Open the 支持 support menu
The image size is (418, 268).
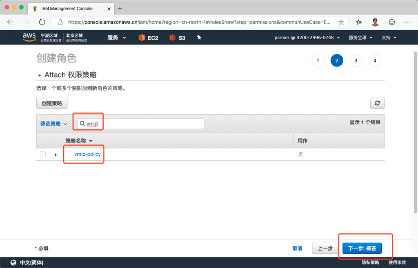[x=389, y=38]
